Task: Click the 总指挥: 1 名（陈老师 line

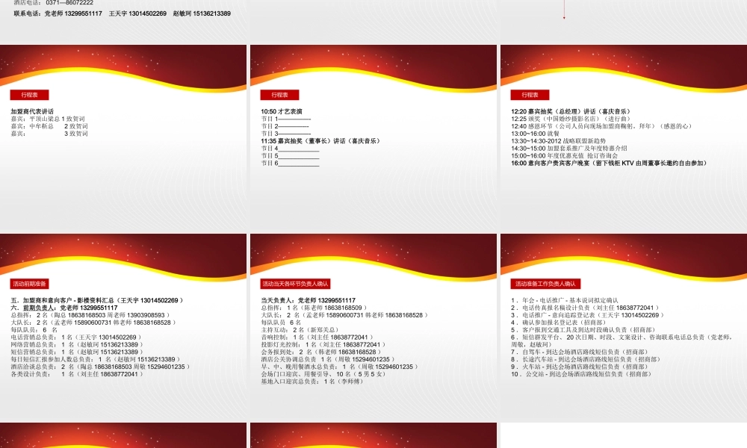Action: click(x=314, y=308)
